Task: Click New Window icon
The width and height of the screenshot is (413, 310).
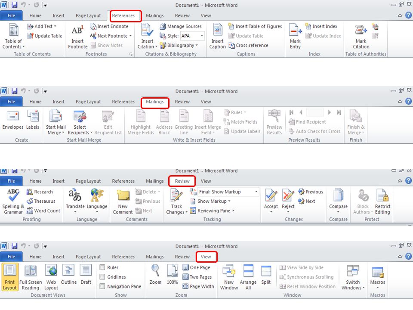Action: click(x=228, y=271)
